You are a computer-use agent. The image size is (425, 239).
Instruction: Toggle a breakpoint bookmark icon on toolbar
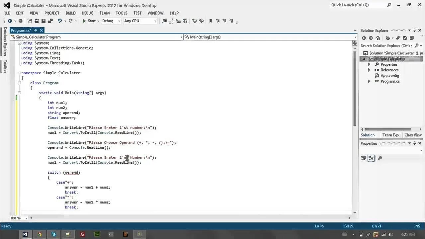click(x=211, y=21)
